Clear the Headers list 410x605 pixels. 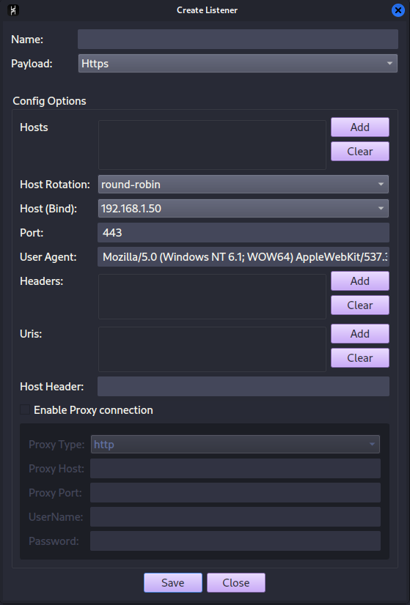(x=360, y=305)
